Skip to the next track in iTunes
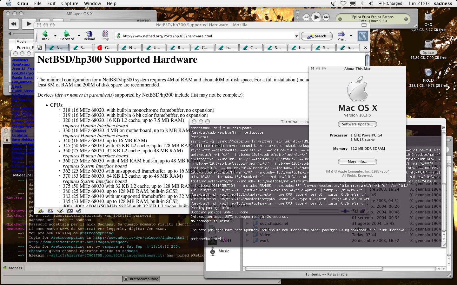The width and height of the screenshot is (457, 285). pyautogui.click(x=326, y=17)
